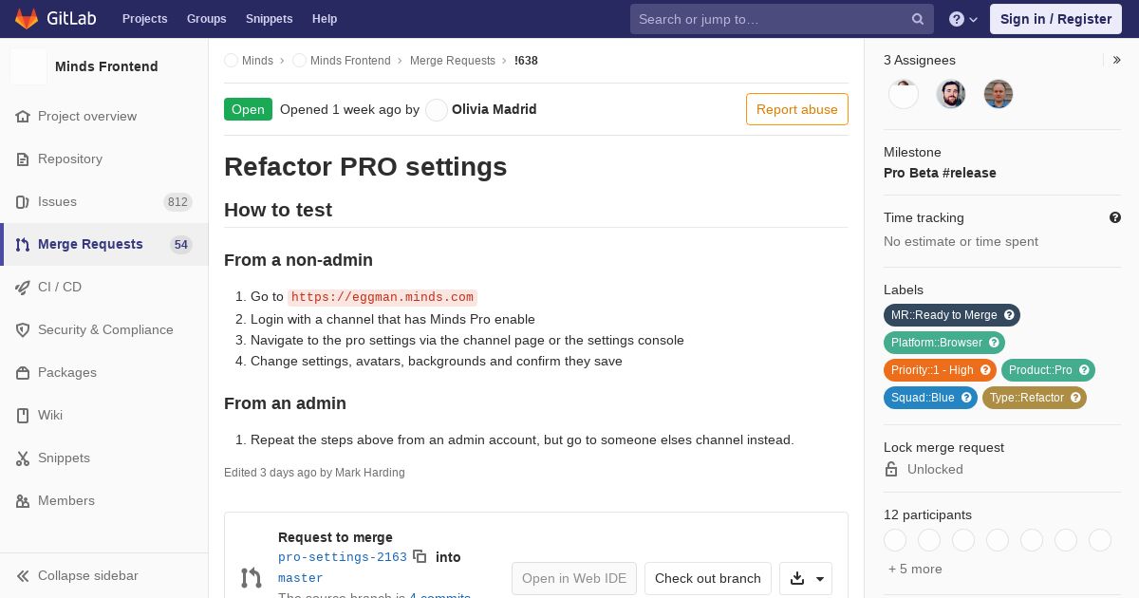Image resolution: width=1139 pixels, height=598 pixels.
Task: Click the 812 issues count badge
Action: tap(177, 201)
